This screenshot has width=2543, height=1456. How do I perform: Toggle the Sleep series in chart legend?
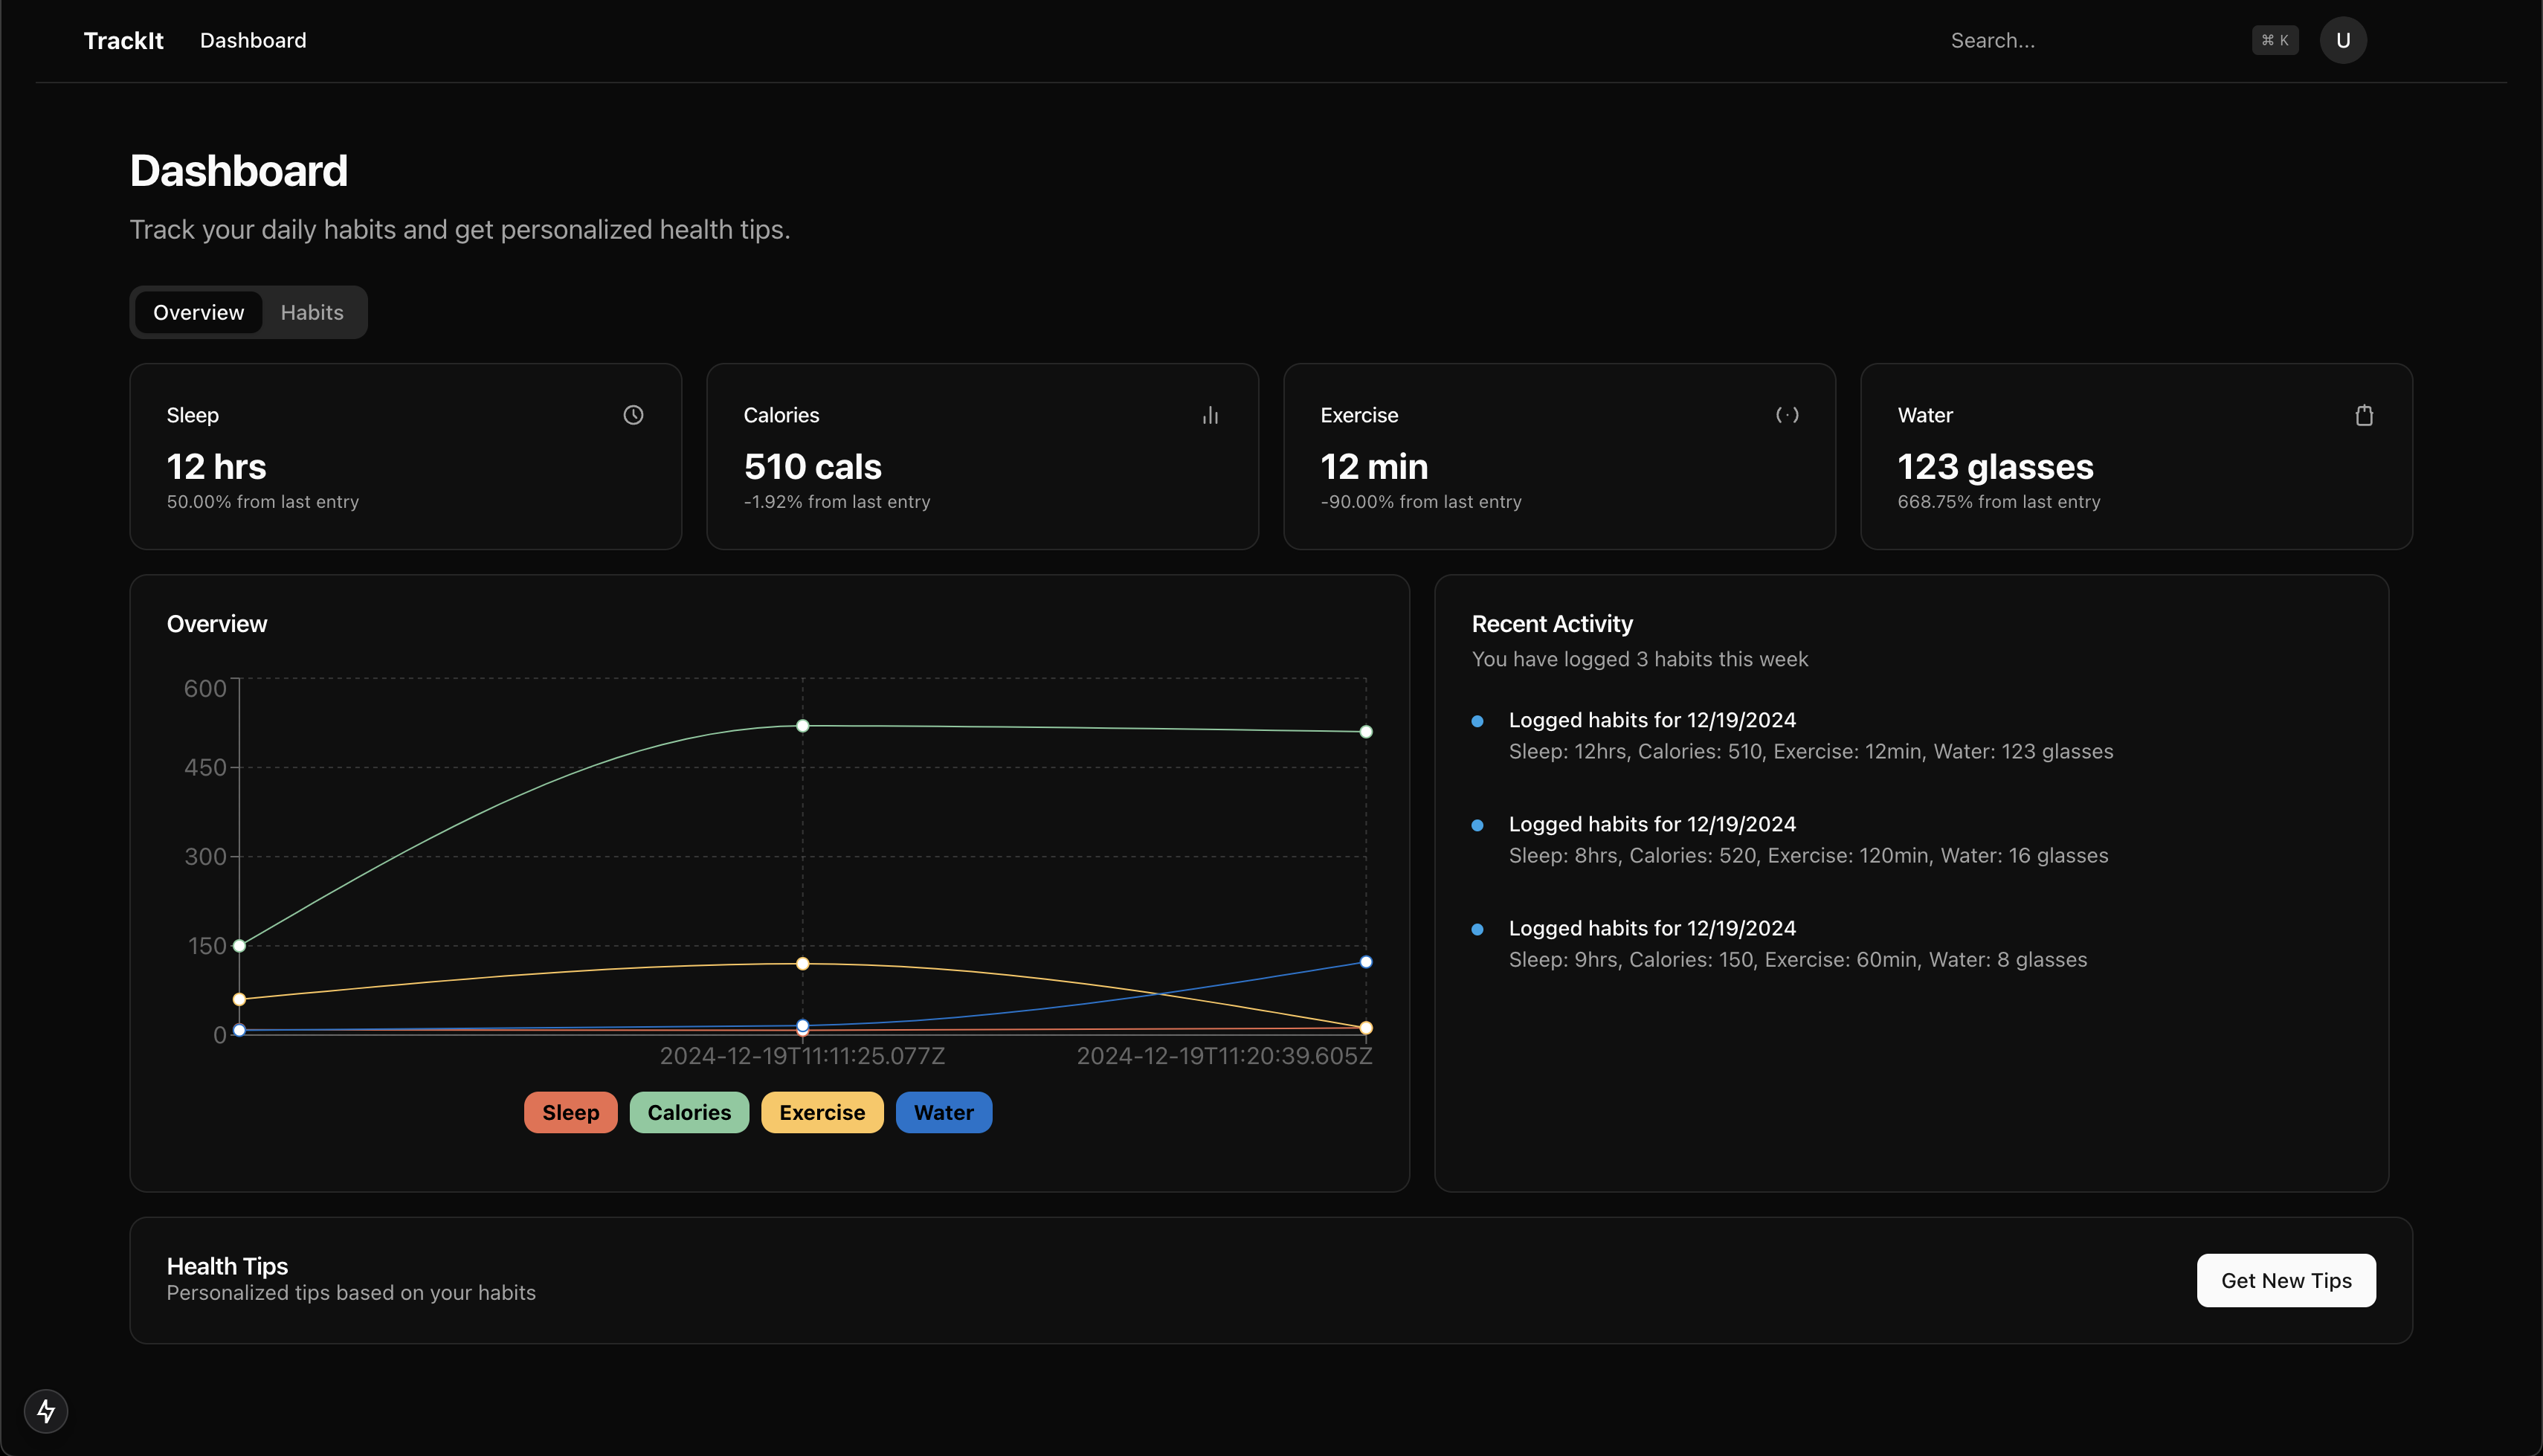(x=570, y=1112)
